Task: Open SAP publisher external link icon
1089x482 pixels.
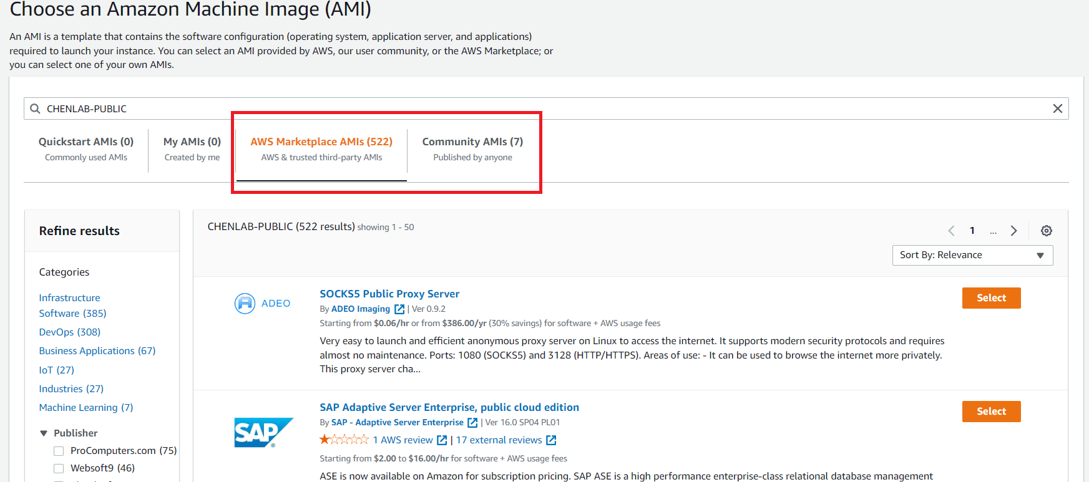Action: (472, 422)
